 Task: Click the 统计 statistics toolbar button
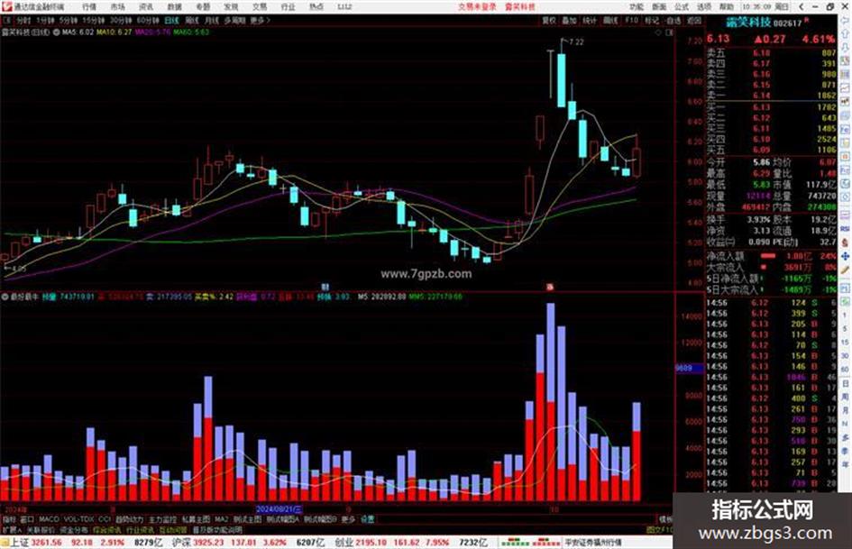(x=590, y=20)
